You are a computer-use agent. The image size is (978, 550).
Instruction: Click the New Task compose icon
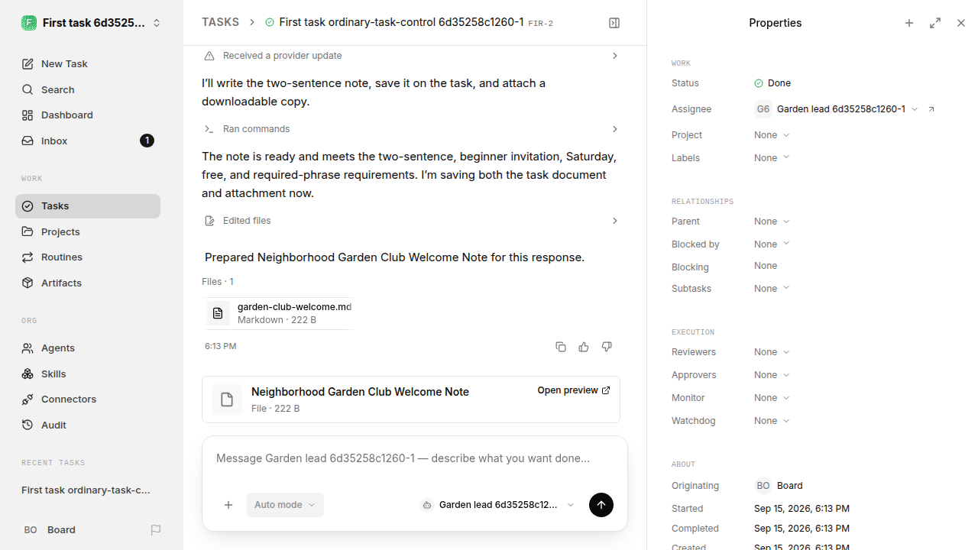pyautogui.click(x=28, y=64)
